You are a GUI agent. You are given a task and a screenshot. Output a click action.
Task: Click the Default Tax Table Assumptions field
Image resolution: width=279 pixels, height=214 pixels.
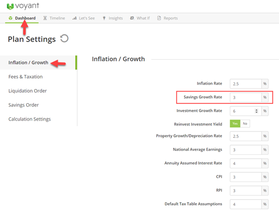246,204
